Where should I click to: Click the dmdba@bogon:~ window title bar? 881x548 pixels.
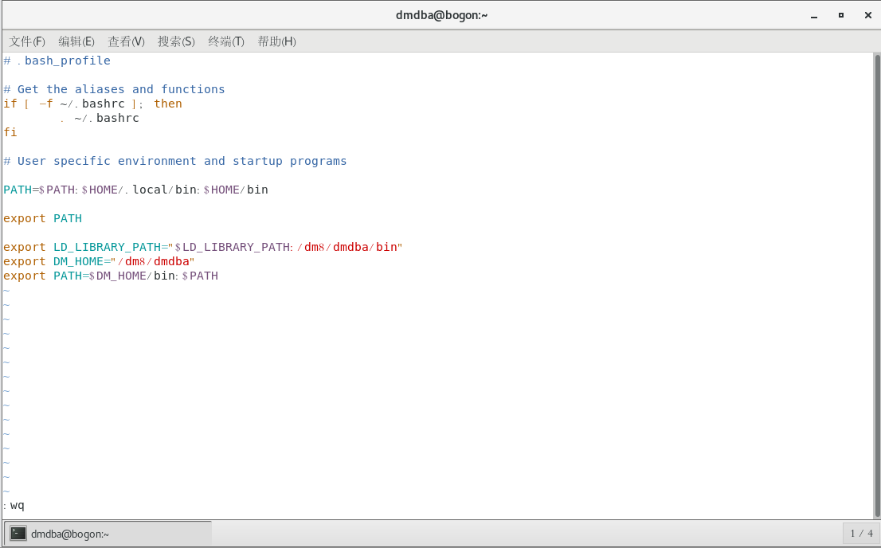pyautogui.click(x=440, y=15)
